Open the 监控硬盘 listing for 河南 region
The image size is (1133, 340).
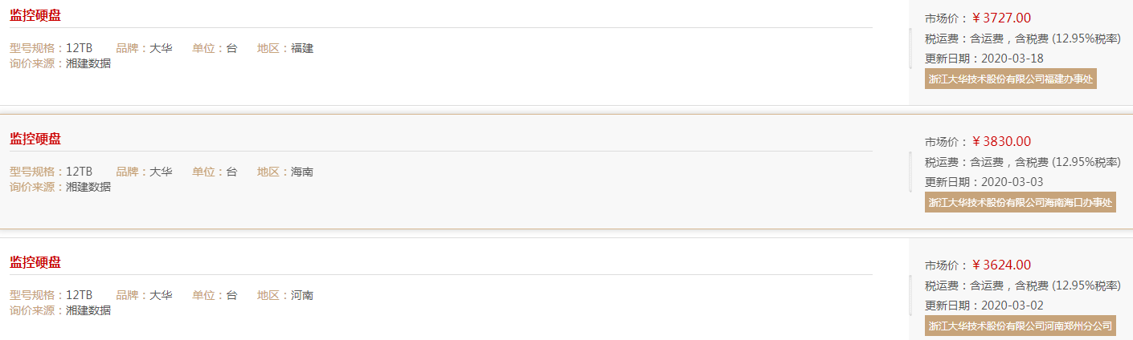35,262
